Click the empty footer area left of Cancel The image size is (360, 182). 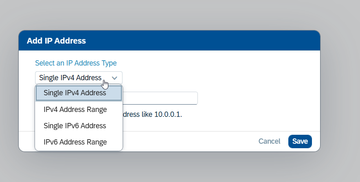[187, 141]
